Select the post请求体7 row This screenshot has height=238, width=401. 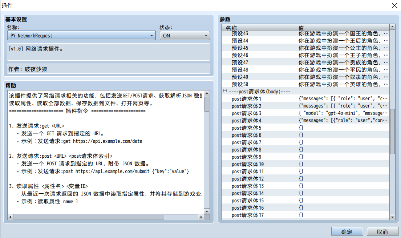[305, 142]
